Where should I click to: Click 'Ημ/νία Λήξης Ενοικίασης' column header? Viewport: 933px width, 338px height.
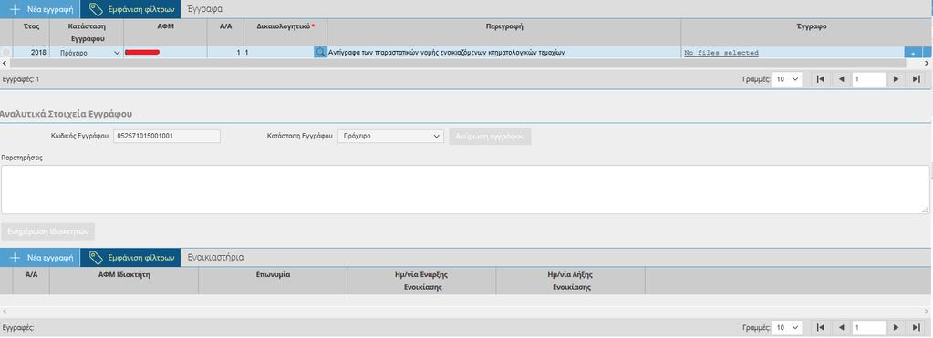point(570,281)
